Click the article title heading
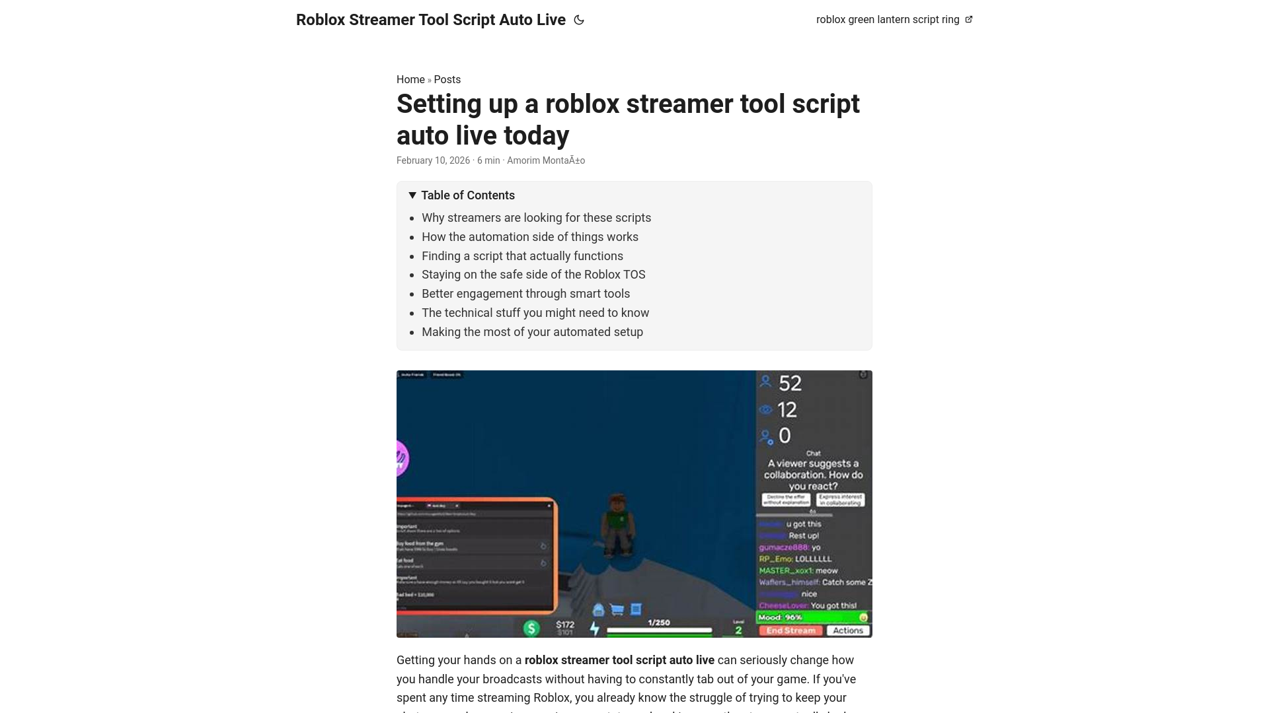 point(628,119)
